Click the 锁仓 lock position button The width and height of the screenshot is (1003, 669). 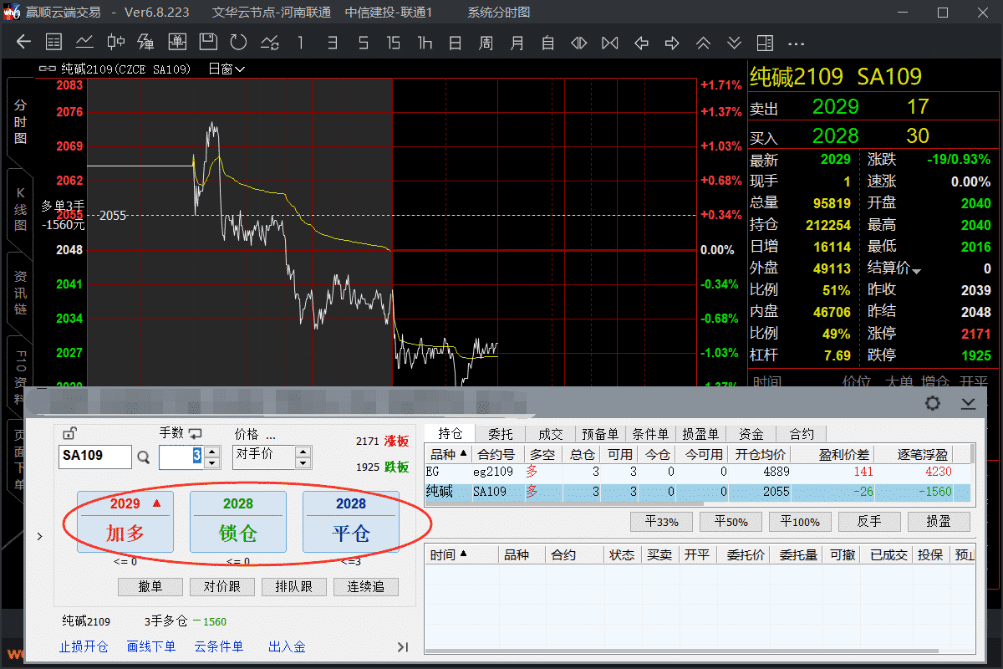click(238, 522)
